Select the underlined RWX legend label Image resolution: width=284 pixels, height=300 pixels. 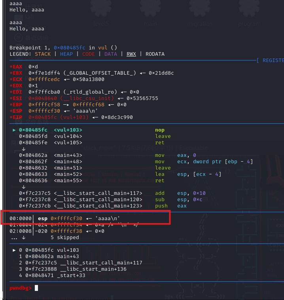click(131, 54)
